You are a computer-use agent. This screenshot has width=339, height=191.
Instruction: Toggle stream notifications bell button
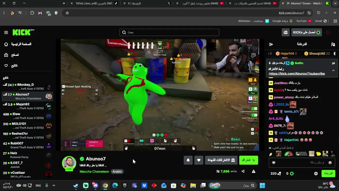pos(188,160)
